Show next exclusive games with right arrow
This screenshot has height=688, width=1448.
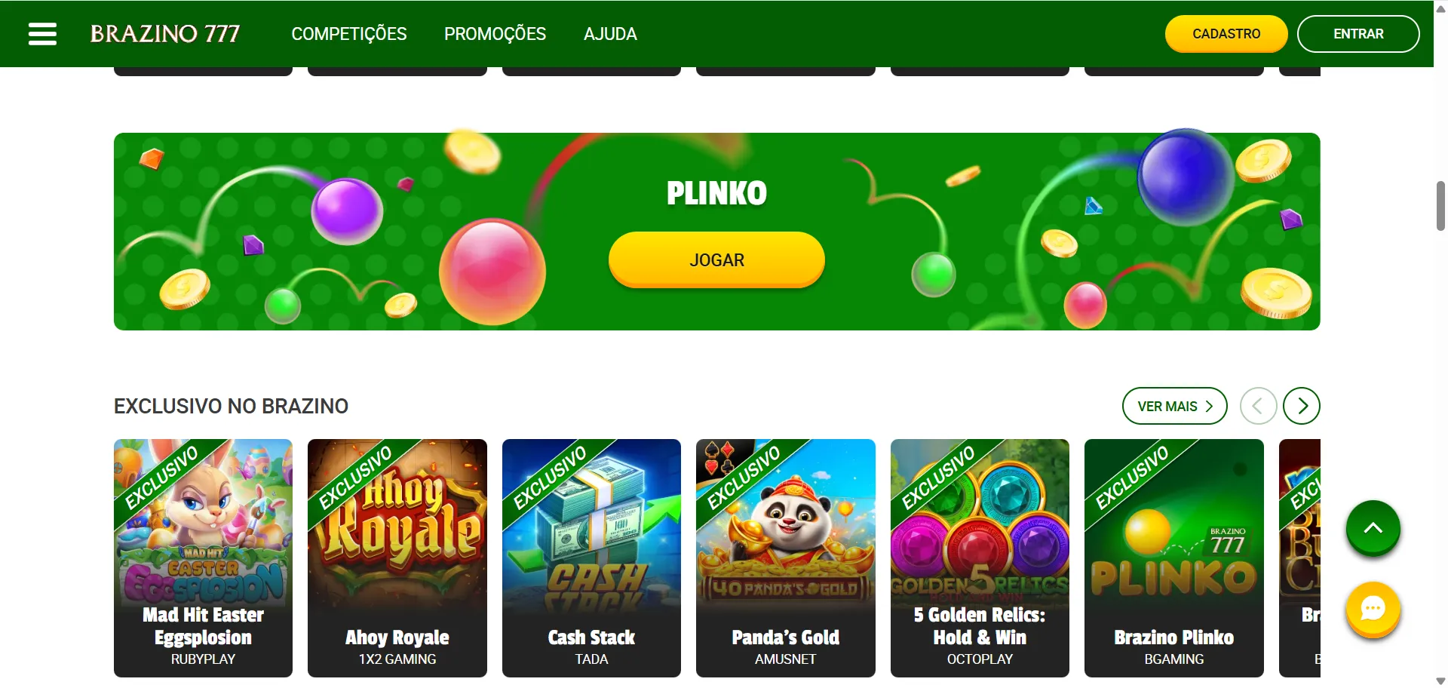[x=1301, y=406]
